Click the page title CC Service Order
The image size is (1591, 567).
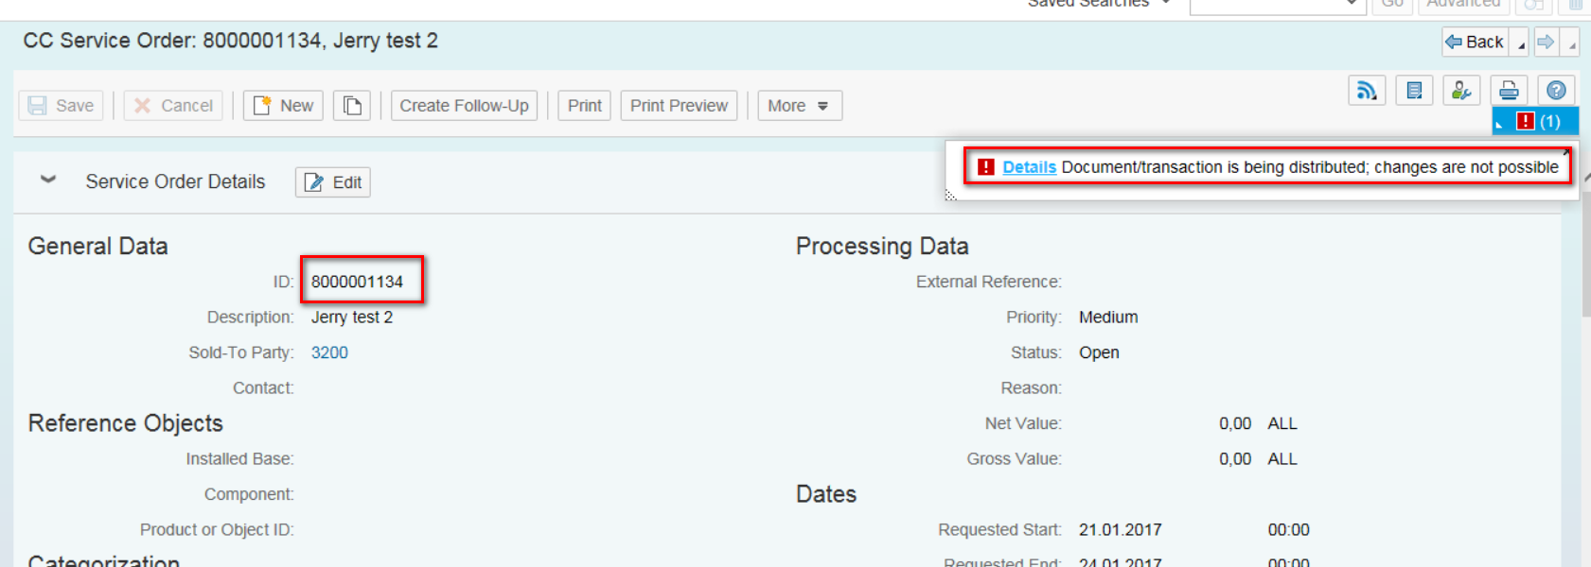coord(230,41)
